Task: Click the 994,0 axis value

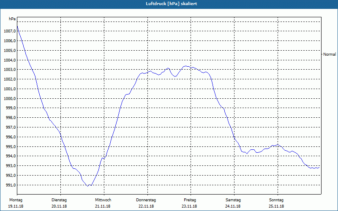Action: pyautogui.click(x=11, y=156)
